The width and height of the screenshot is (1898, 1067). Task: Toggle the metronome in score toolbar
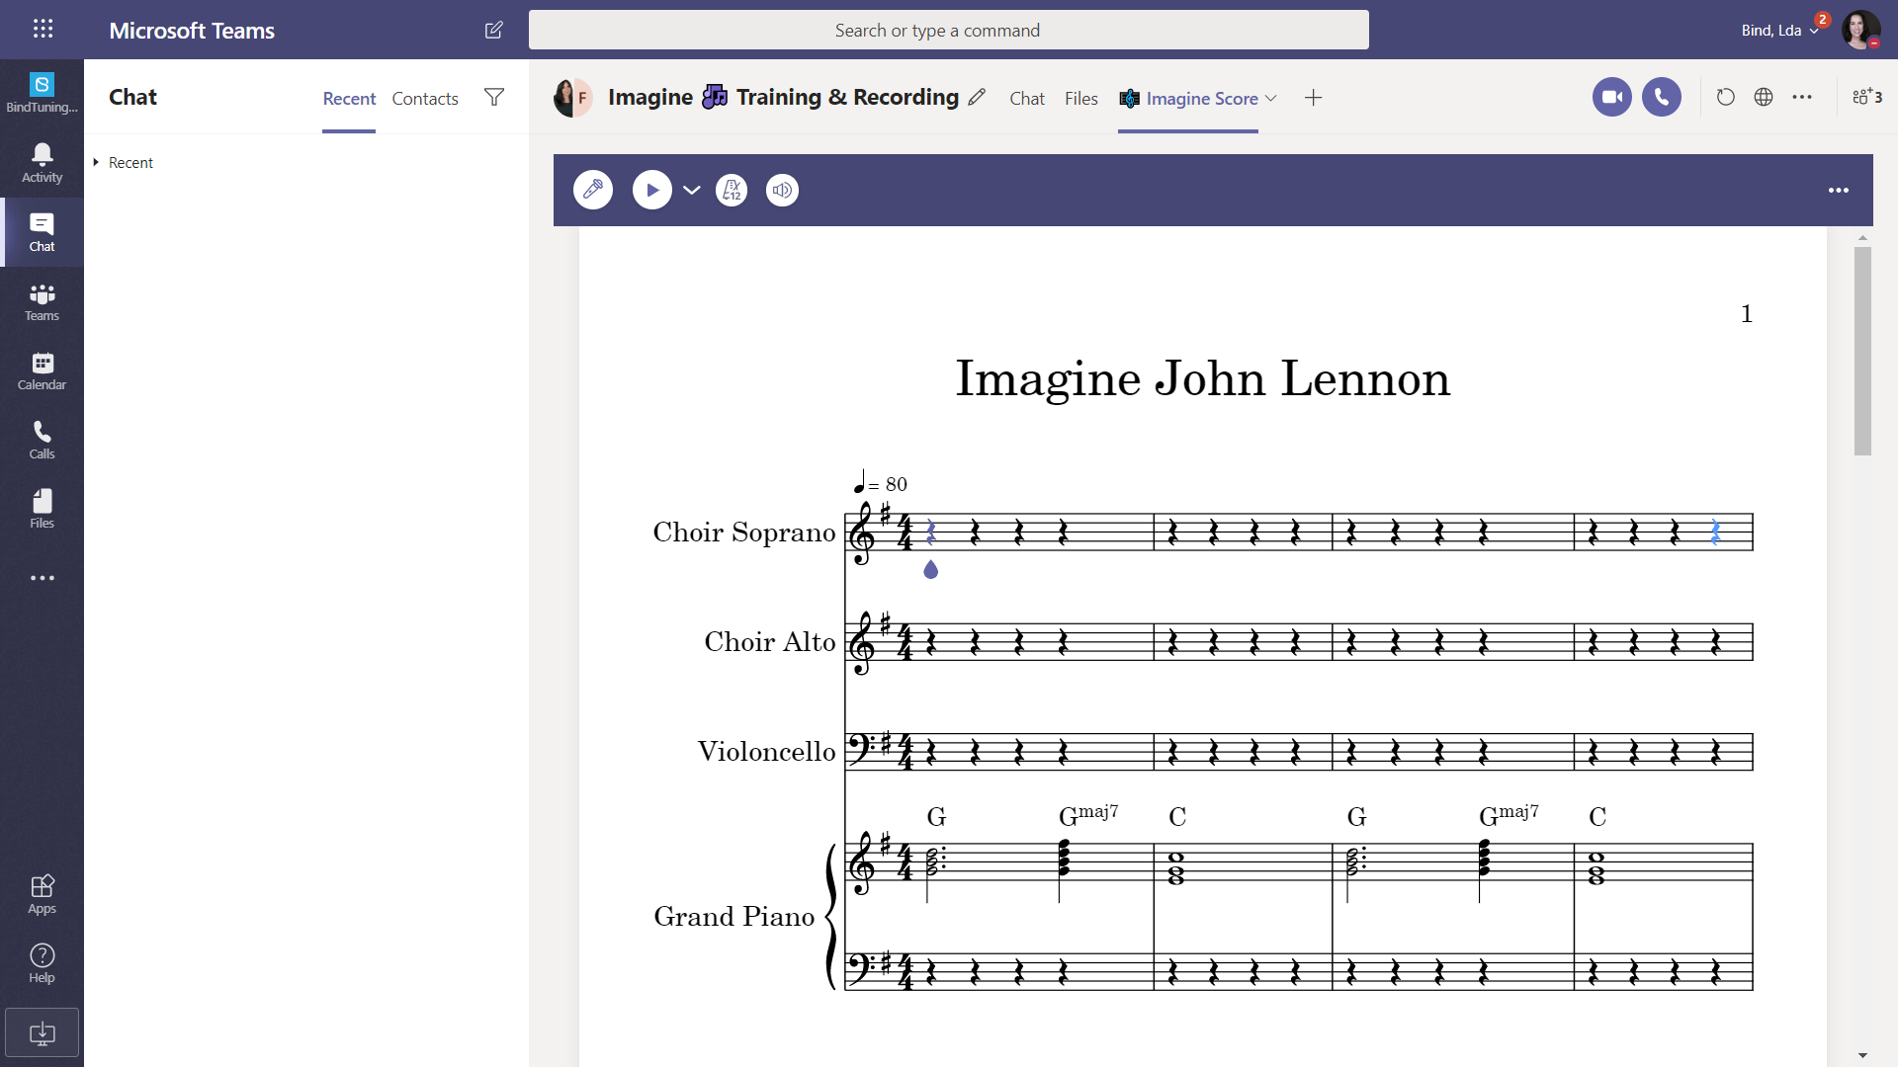732,190
